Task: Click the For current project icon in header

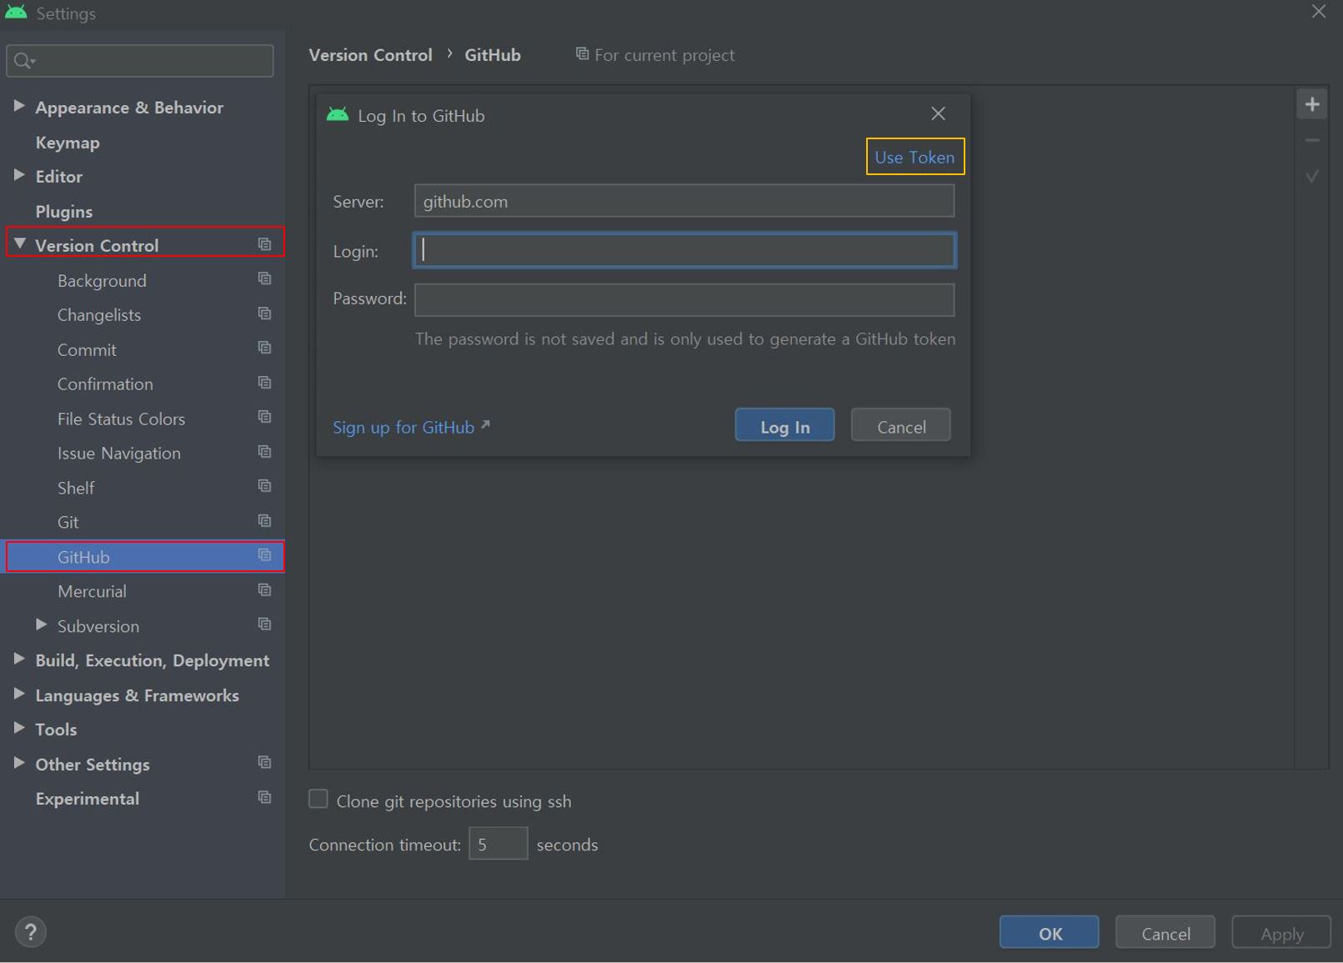Action: tap(582, 54)
